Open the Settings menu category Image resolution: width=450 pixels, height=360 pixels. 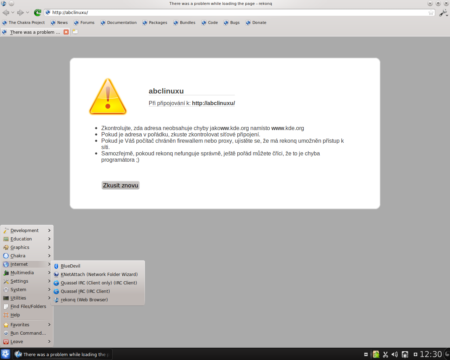tap(27, 281)
